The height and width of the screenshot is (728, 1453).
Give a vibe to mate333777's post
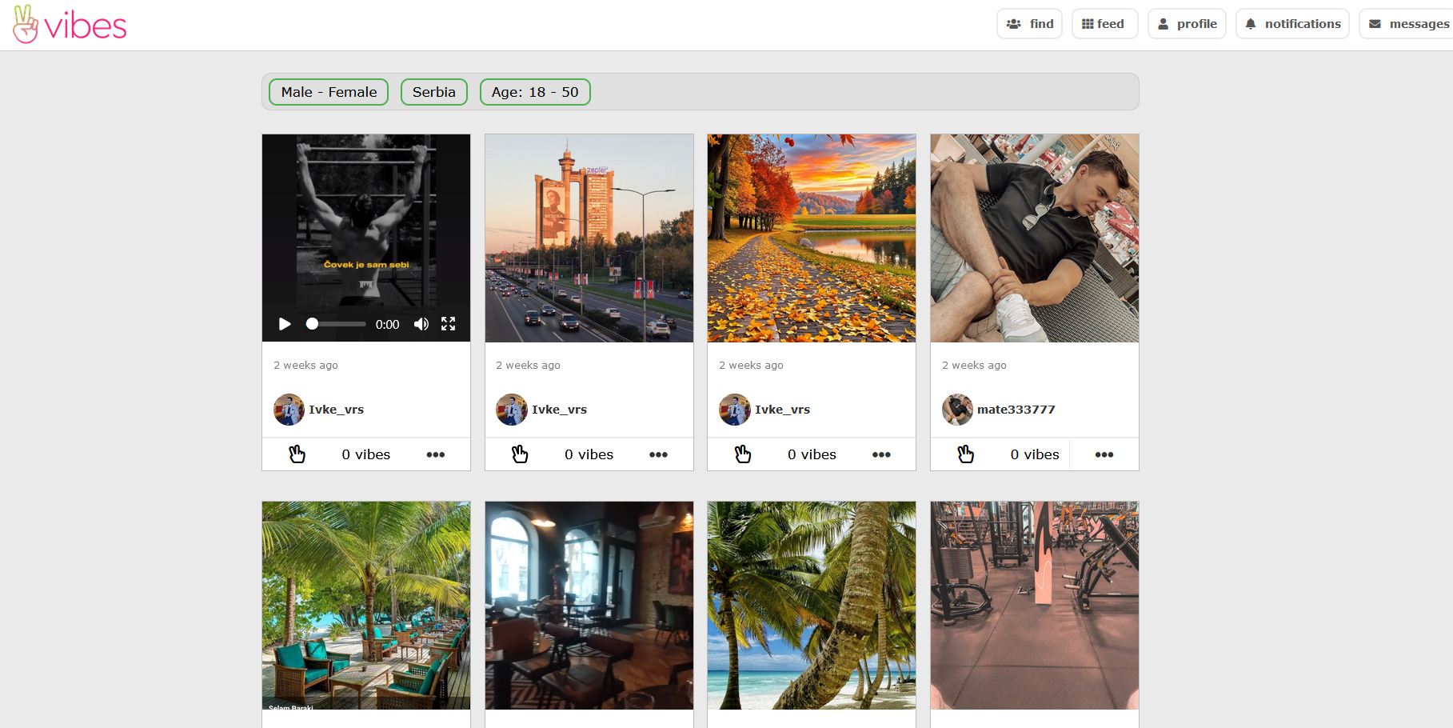click(x=966, y=454)
